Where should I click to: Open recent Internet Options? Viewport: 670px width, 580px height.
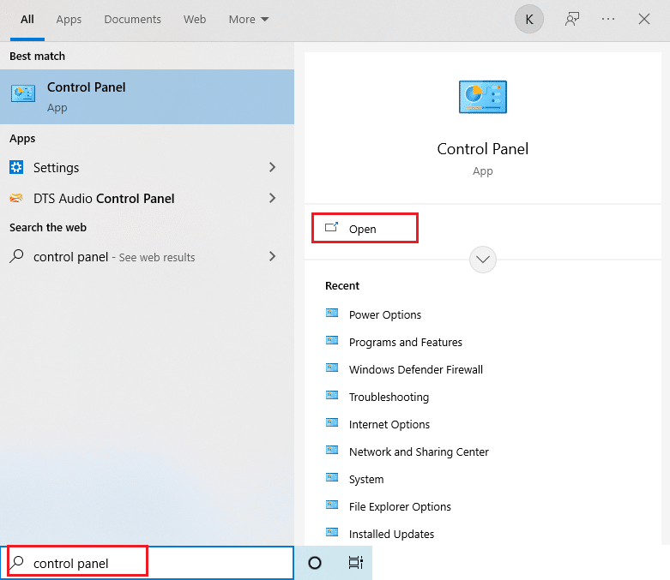[x=389, y=424]
